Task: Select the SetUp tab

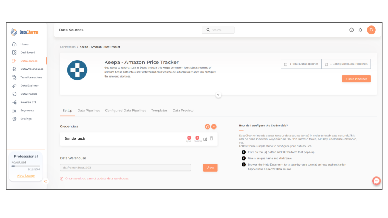Action: tap(67, 111)
